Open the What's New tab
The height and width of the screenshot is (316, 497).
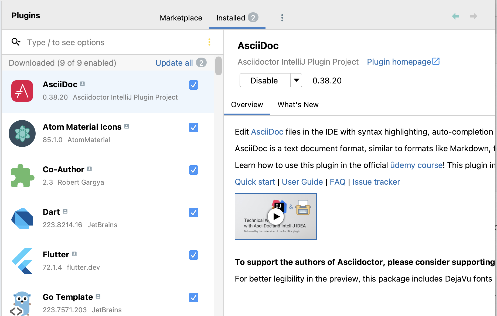pos(298,105)
